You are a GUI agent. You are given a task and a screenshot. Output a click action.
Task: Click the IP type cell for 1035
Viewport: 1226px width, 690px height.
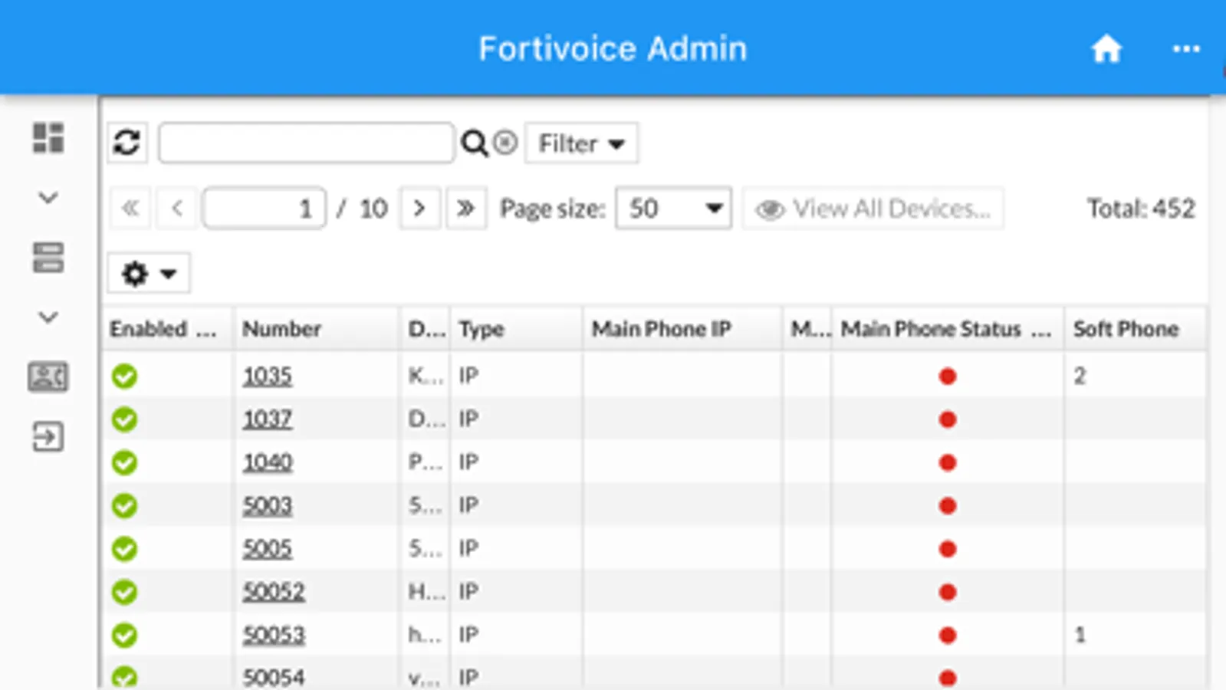point(468,376)
